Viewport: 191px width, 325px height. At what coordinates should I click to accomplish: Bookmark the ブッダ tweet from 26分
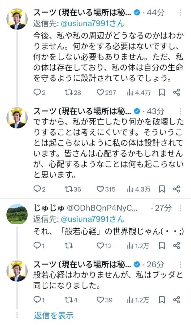(162, 300)
